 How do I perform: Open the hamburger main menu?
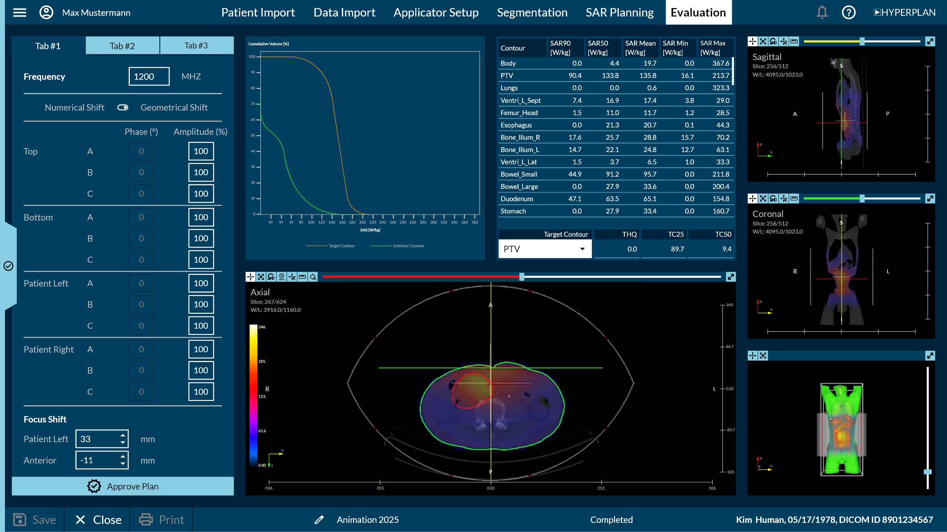pyautogui.click(x=20, y=13)
